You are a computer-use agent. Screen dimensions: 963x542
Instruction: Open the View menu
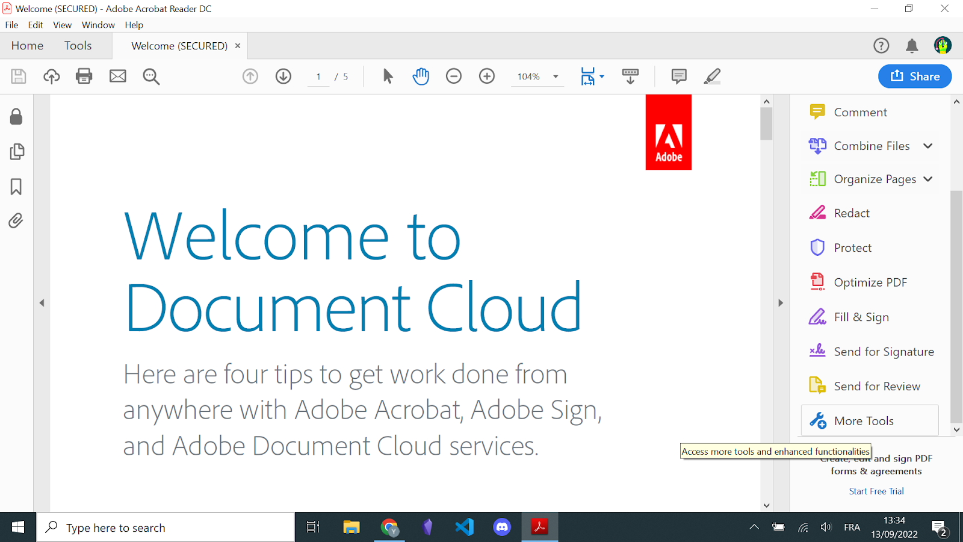click(x=62, y=25)
